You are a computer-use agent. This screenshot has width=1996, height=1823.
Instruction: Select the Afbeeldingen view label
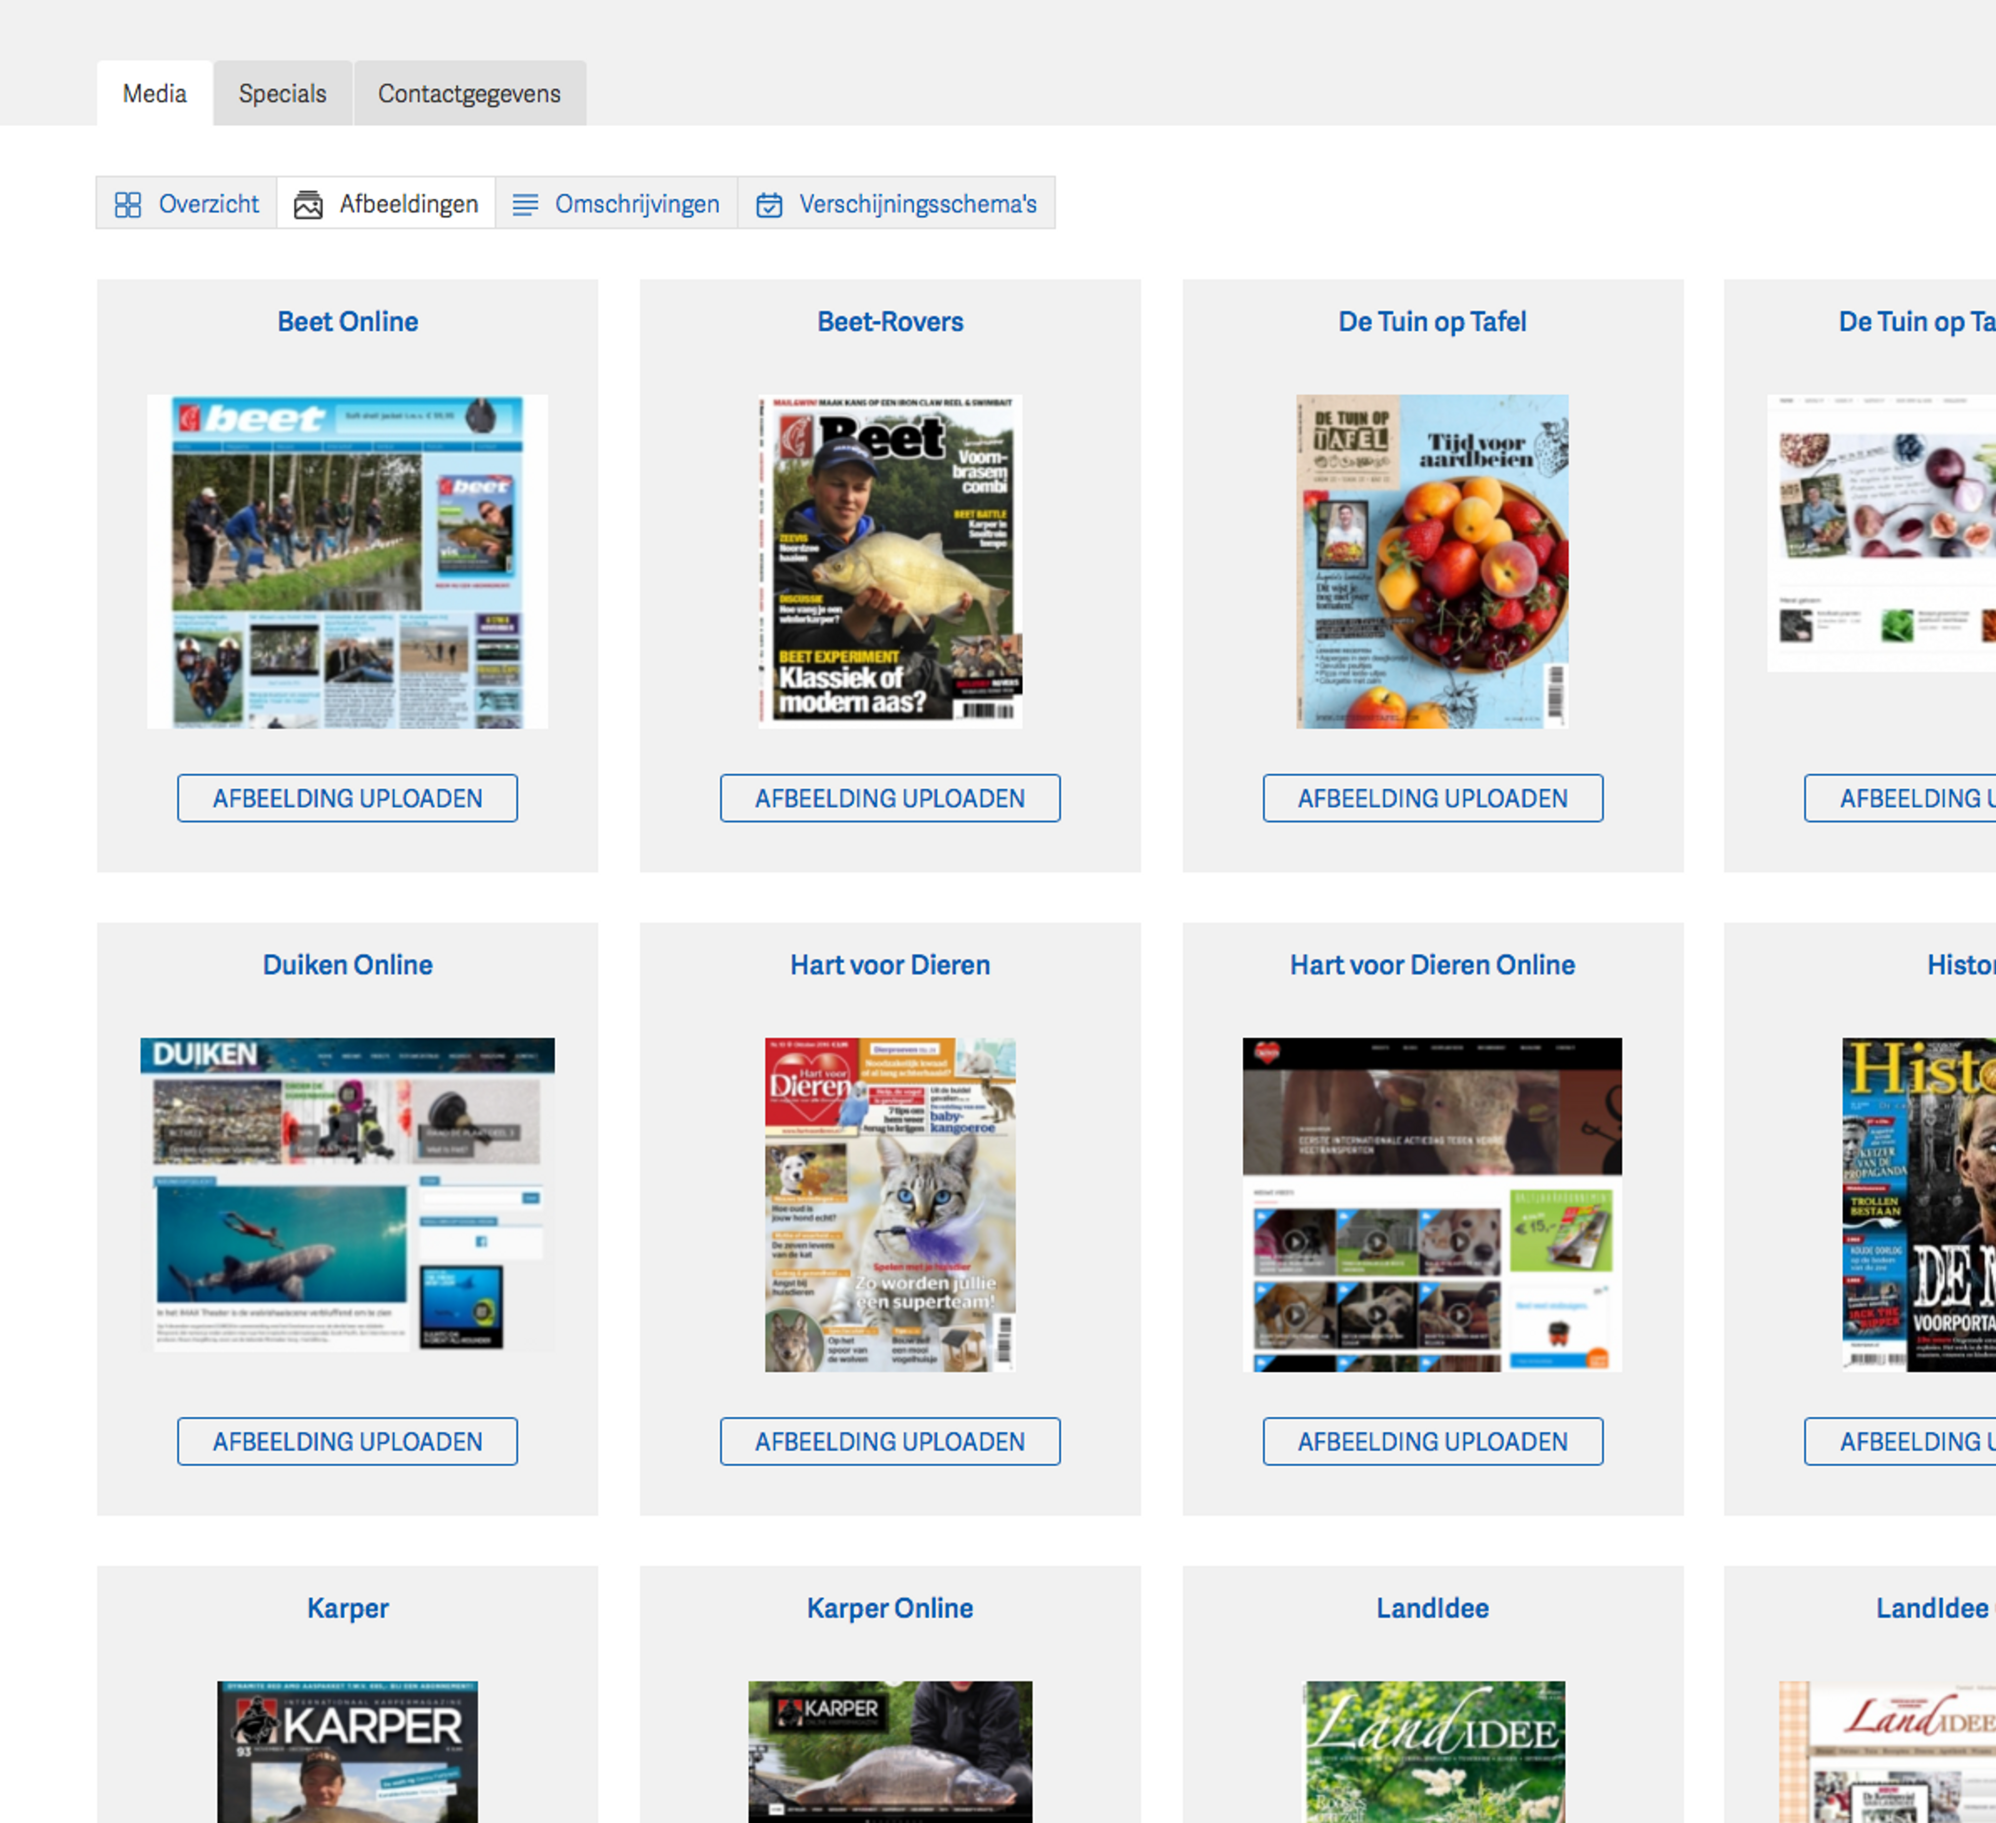[409, 204]
